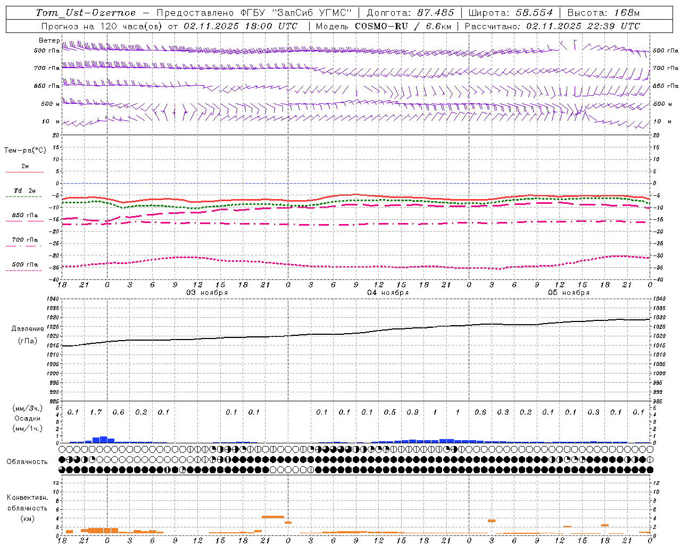681x545 pixels.
Task: Click the 'Модель COSMO-RU / 6.6км' label
Action: coord(384,26)
